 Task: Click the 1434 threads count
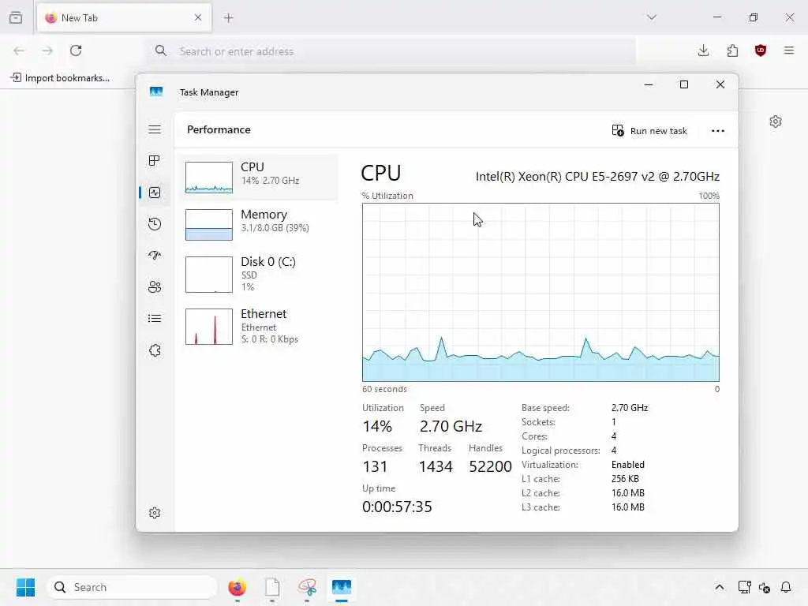coord(436,467)
